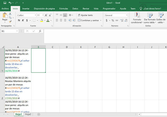The width and height of the screenshot is (167, 117).
Task: Open the Fórmulas ribbon tab
Action: coord(63,9)
